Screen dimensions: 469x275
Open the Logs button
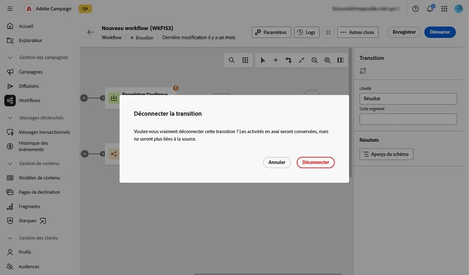point(306,32)
